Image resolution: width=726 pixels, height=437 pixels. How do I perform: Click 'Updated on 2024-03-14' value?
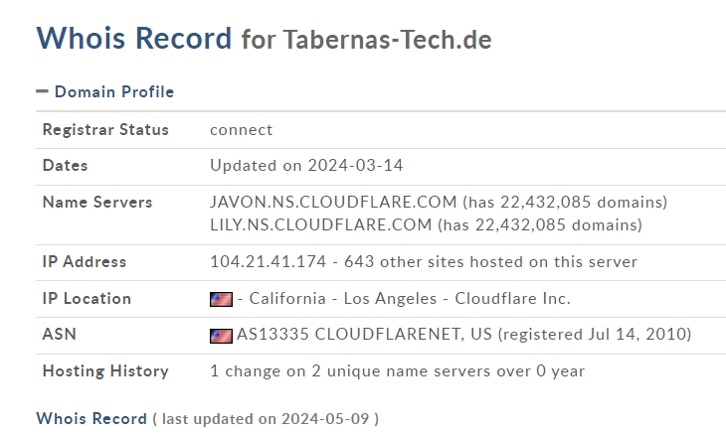(306, 165)
